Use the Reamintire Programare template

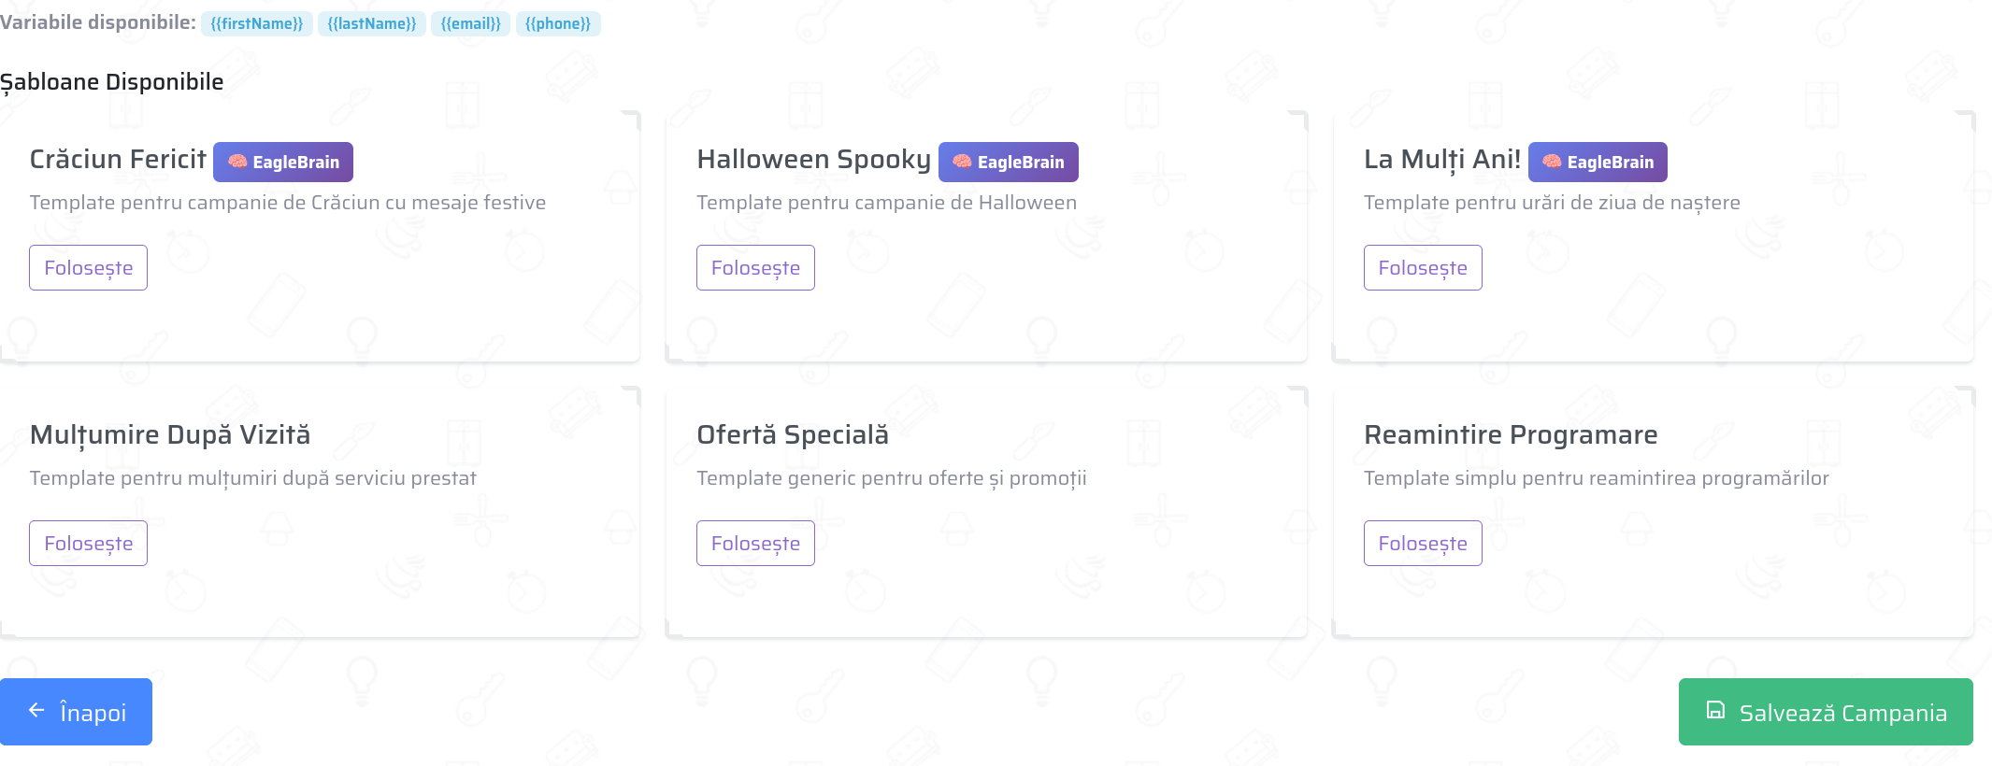pyautogui.click(x=1422, y=544)
